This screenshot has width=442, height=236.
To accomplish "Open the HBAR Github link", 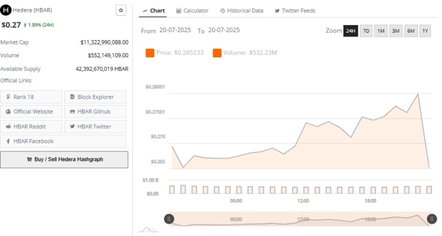I will point(95,111).
